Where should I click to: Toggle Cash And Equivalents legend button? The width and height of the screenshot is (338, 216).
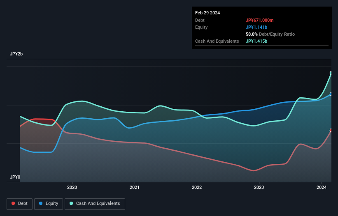tap(95, 204)
